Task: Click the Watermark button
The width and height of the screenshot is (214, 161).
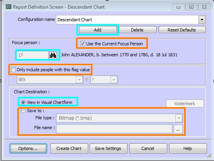Action: tap(184, 104)
